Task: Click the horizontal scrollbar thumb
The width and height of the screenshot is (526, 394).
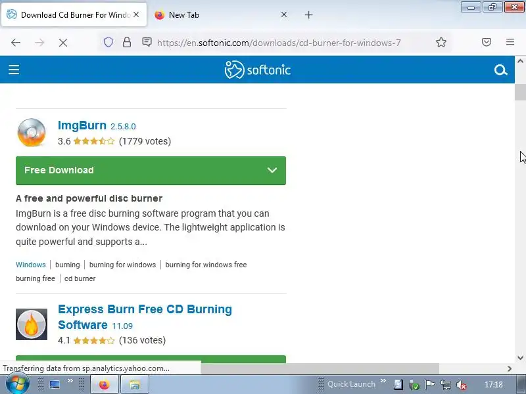Action: point(320,368)
